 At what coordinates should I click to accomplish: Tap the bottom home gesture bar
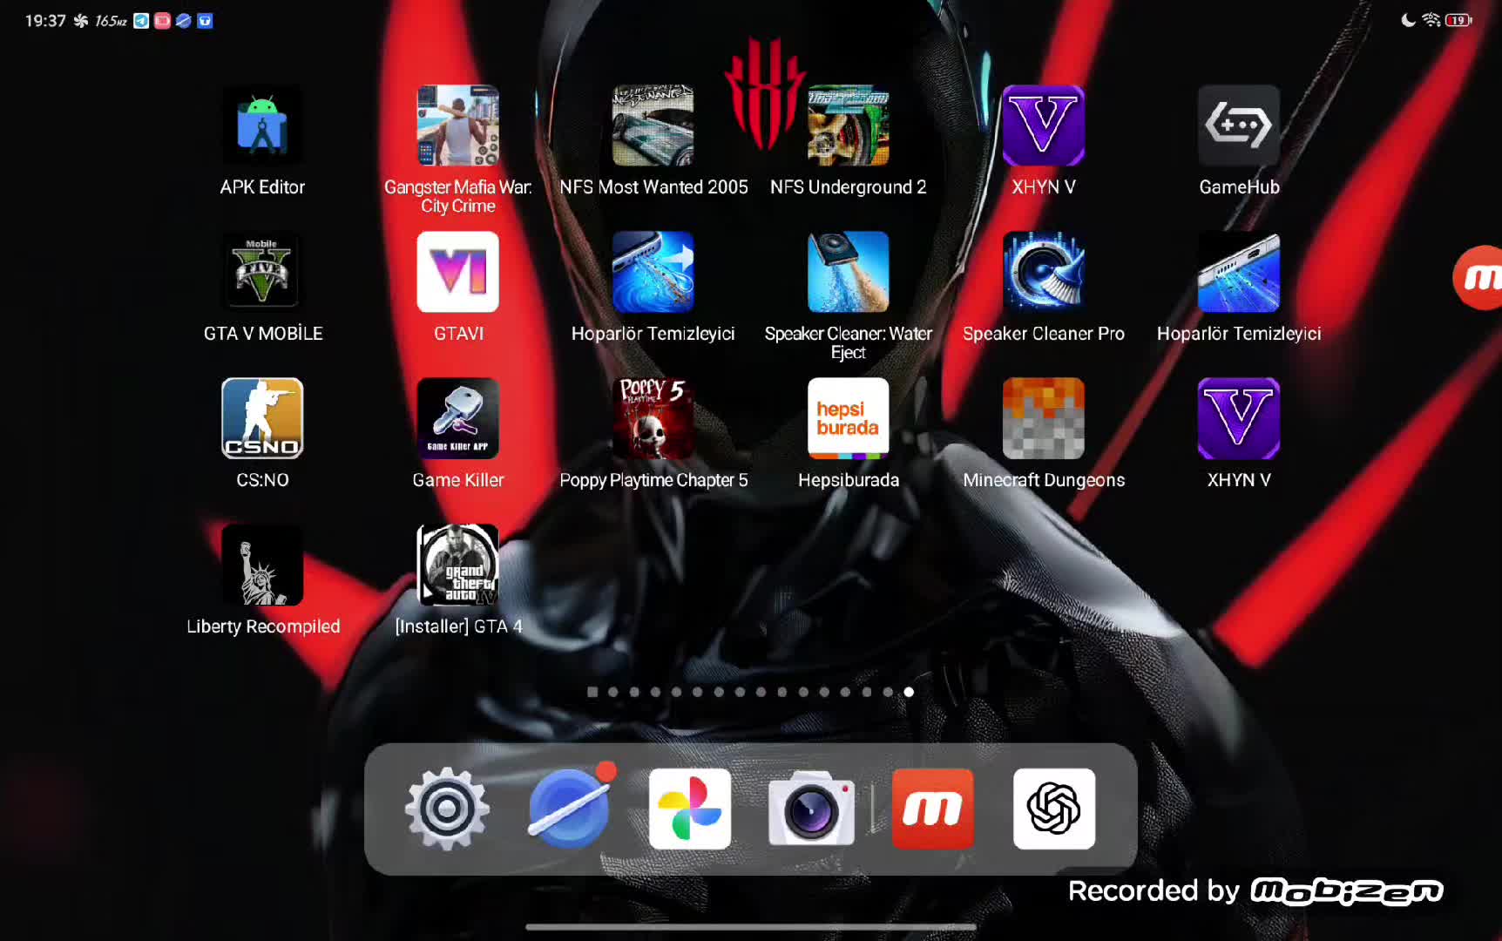click(x=751, y=927)
